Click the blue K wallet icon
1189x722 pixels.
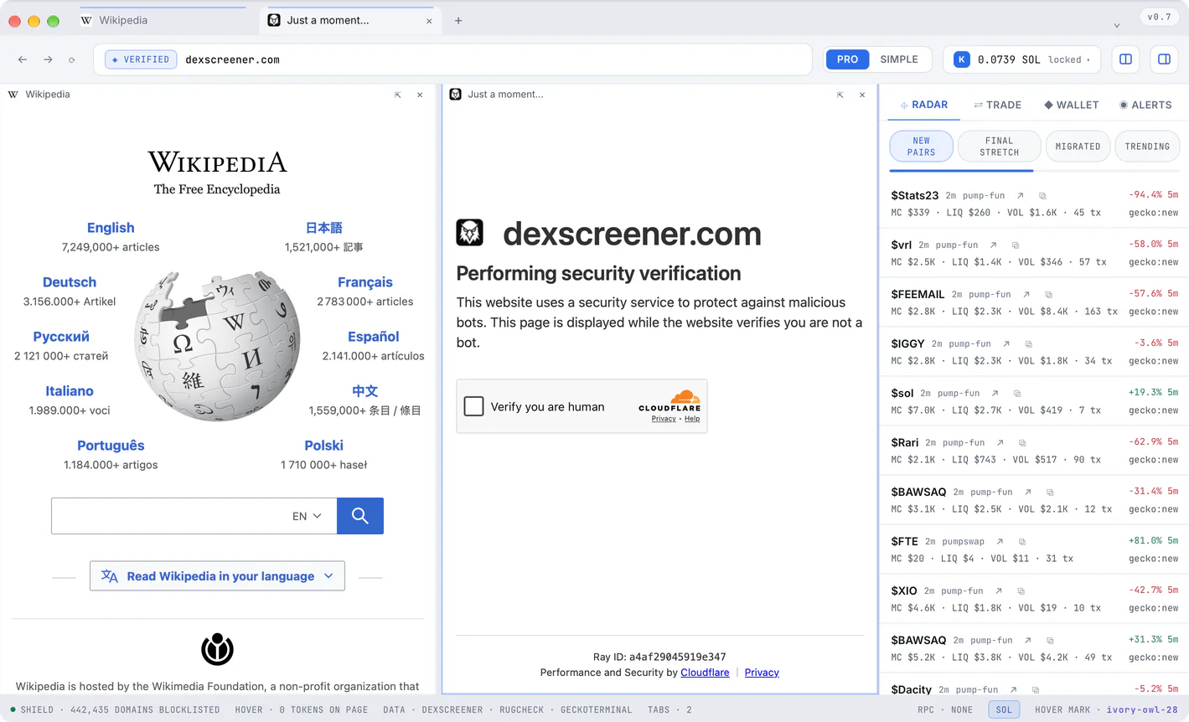coord(962,59)
